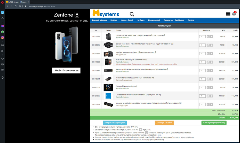Refresh quantity for Samsung 980 SSD
Viewport: 240px width, 143px height.
[x=208, y=70]
